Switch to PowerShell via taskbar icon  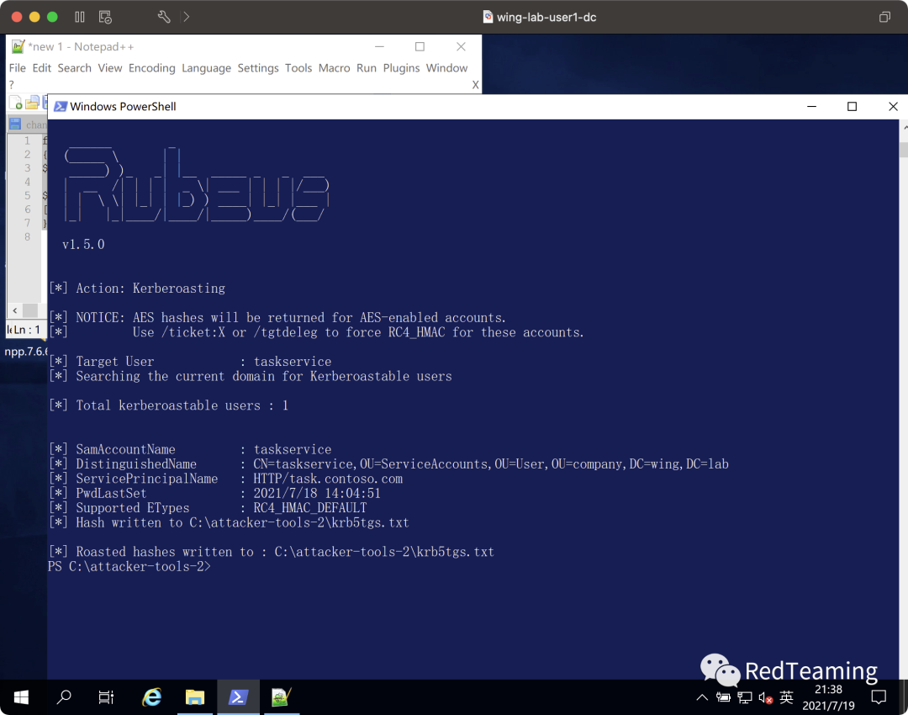[x=238, y=697]
